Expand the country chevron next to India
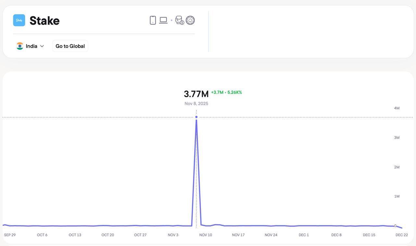Screen dimensions: 416x246 [x=42, y=46]
